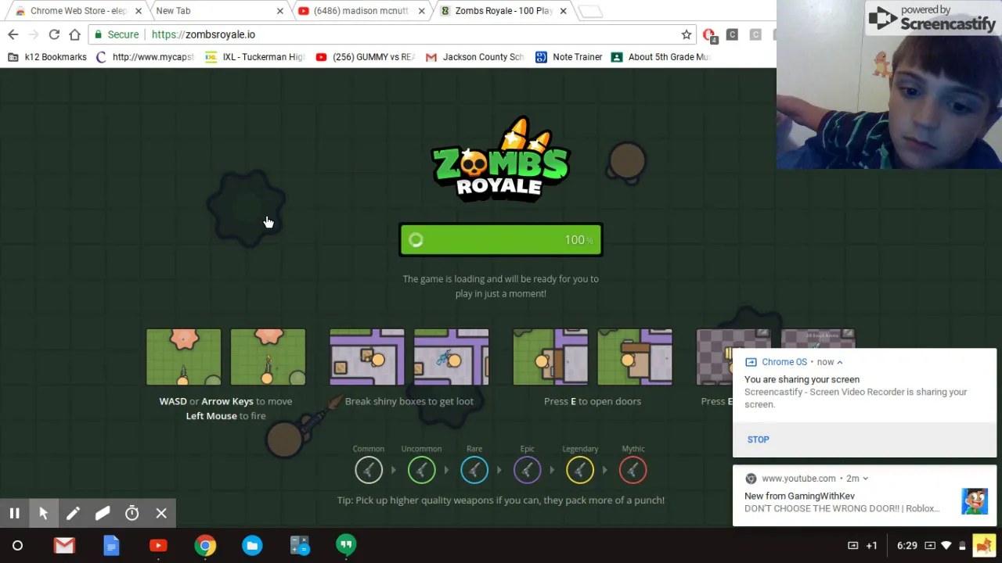Open the Jackson County Sch bookmark
The height and width of the screenshot is (563, 1002).
(475, 57)
